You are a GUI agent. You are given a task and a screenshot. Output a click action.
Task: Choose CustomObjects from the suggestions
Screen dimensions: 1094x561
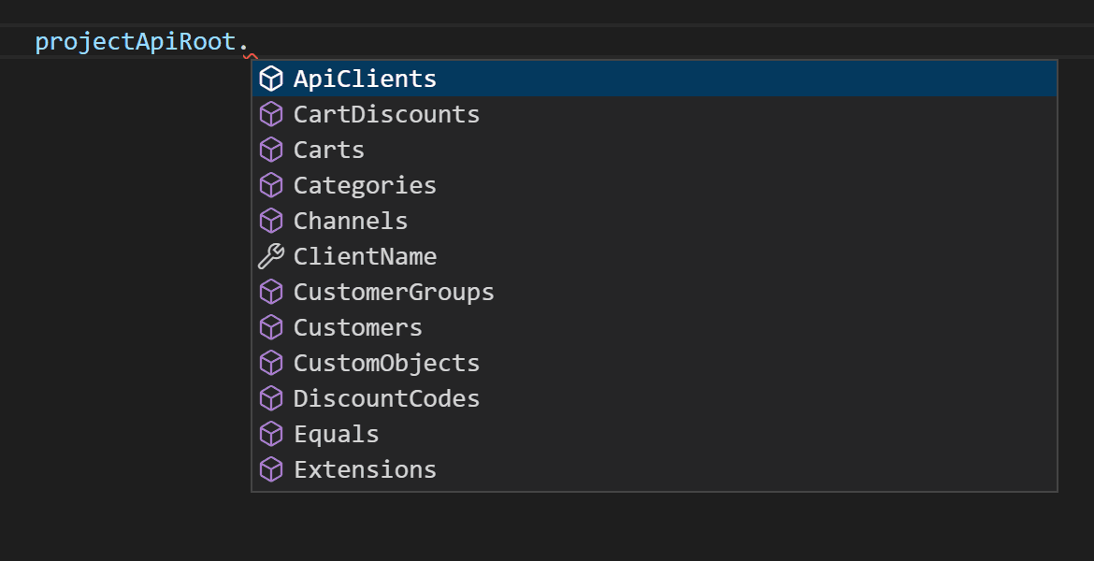click(x=386, y=363)
